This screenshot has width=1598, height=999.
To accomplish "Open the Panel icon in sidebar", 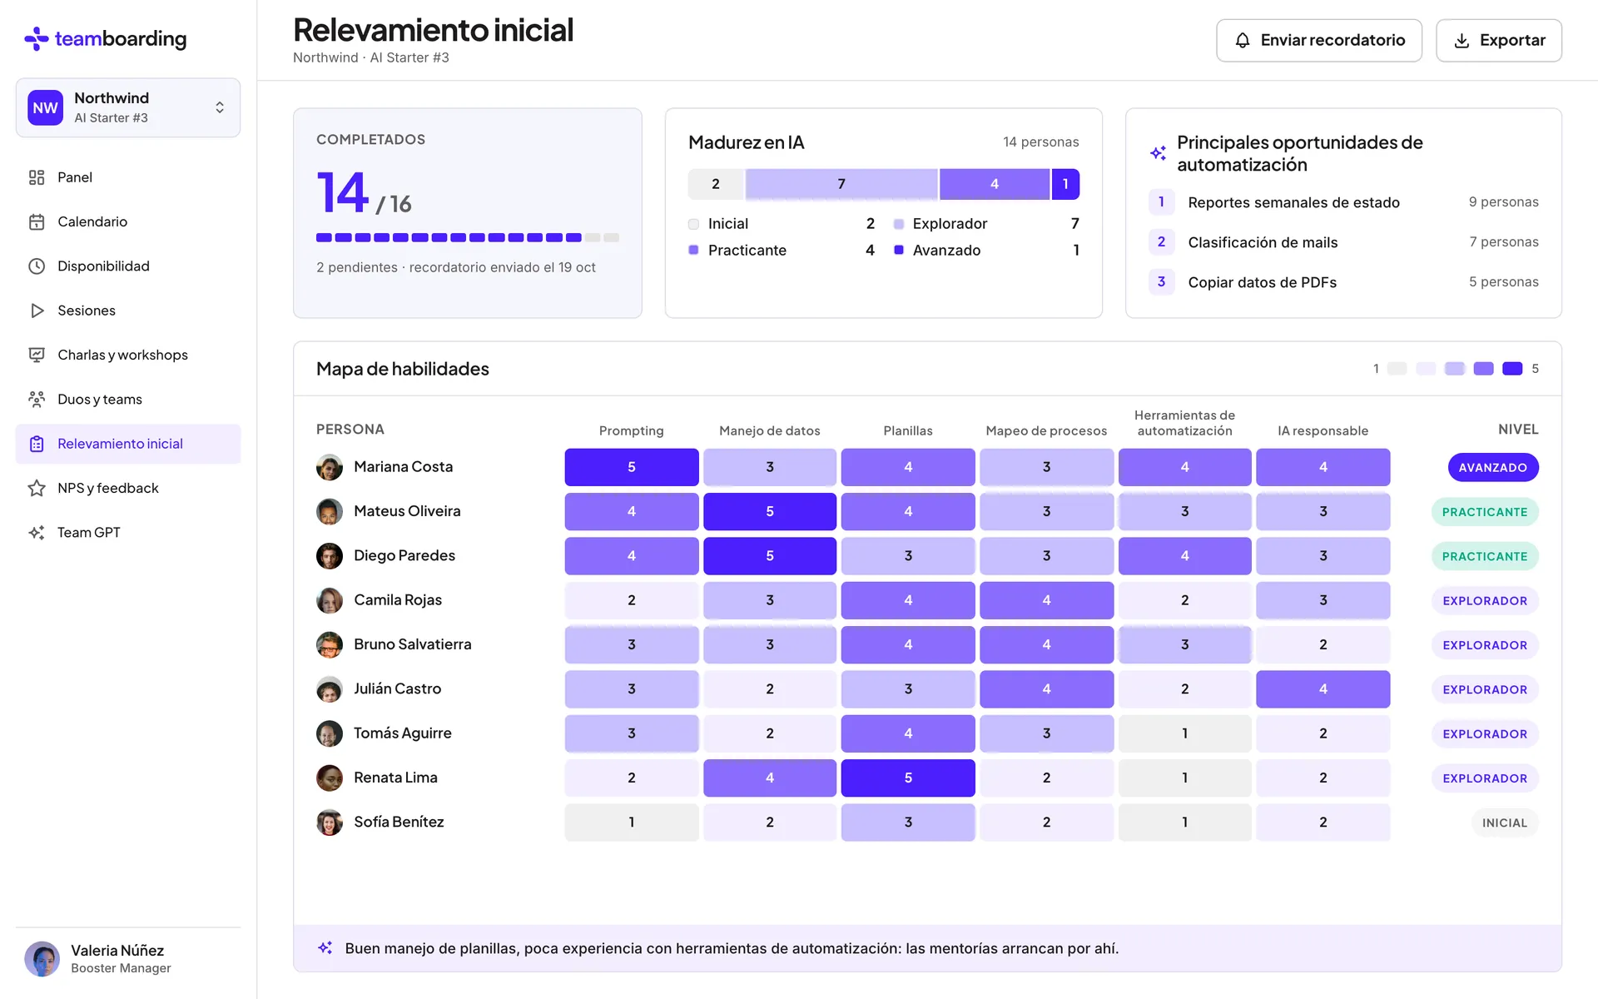I will coord(37,177).
